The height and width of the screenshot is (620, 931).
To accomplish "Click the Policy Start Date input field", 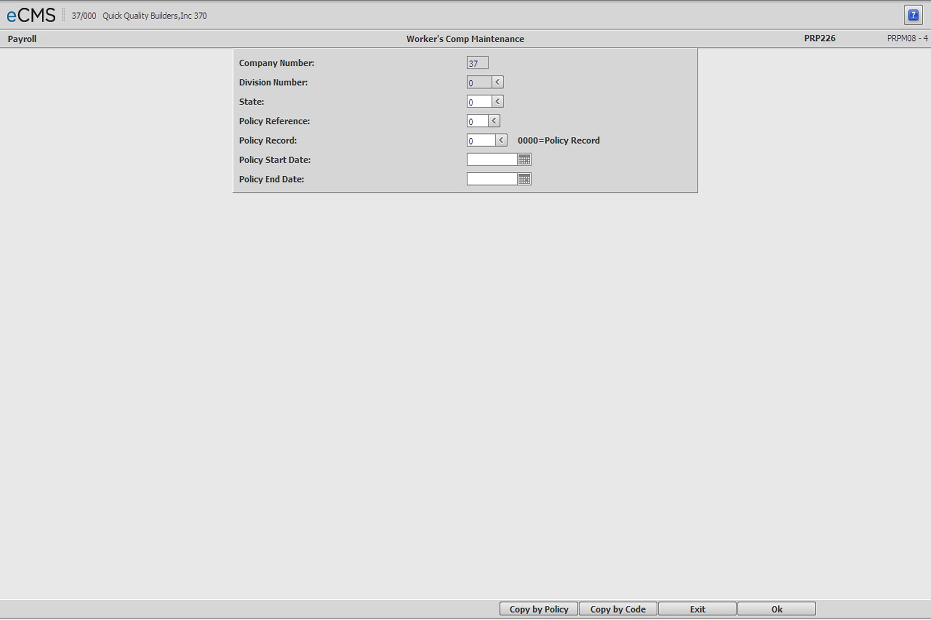I will pyautogui.click(x=492, y=160).
